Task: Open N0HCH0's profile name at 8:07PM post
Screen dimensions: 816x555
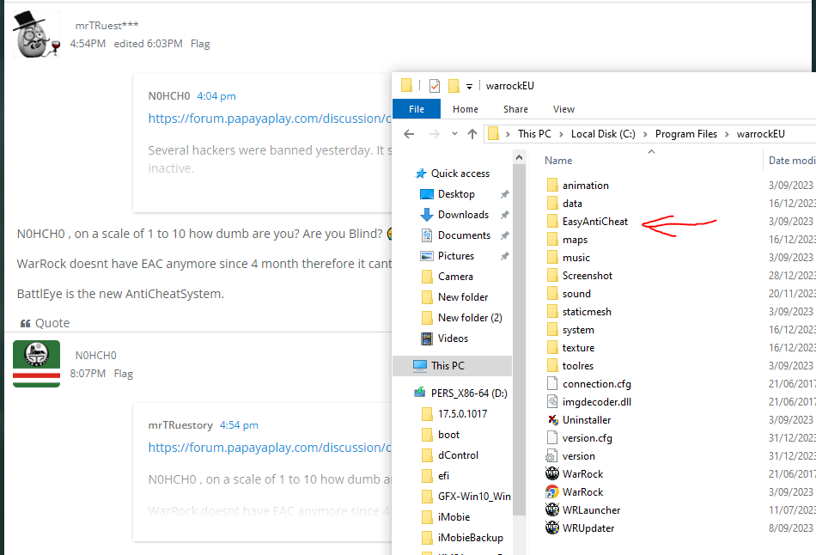Action: (95, 356)
